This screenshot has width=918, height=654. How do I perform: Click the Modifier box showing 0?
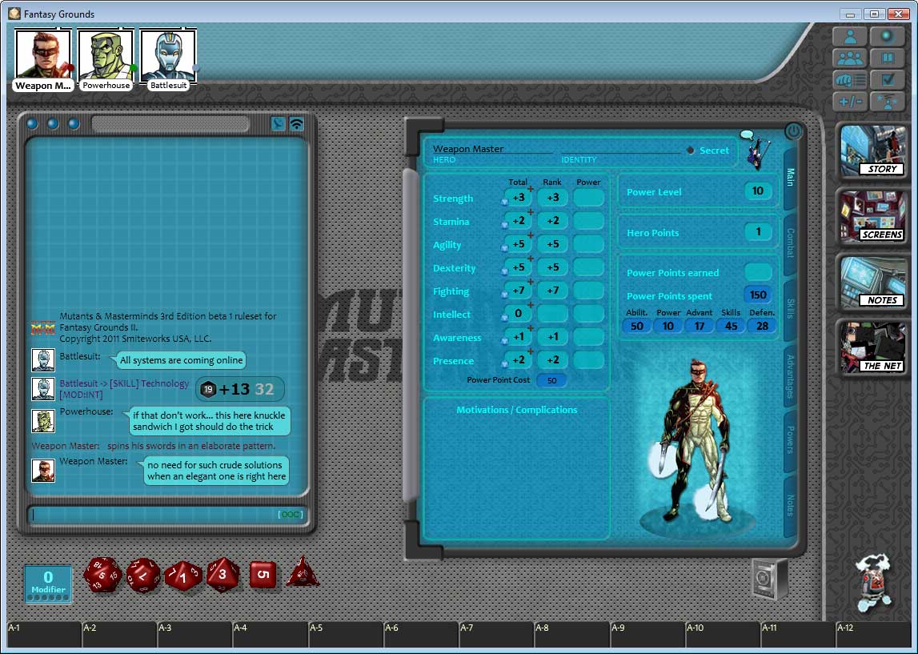click(47, 583)
